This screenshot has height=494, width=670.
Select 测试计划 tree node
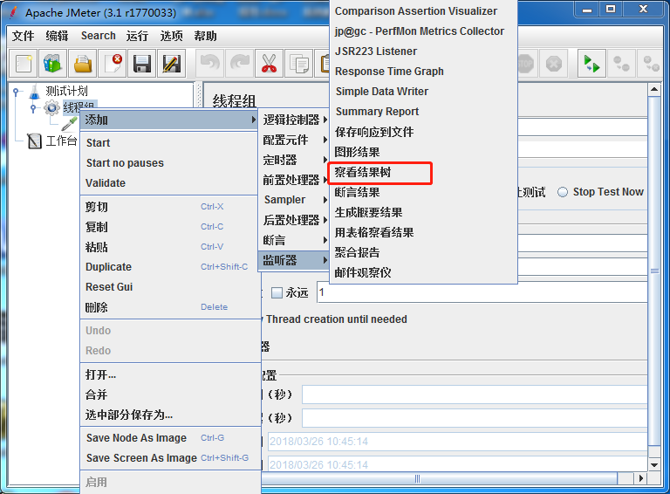(66, 91)
